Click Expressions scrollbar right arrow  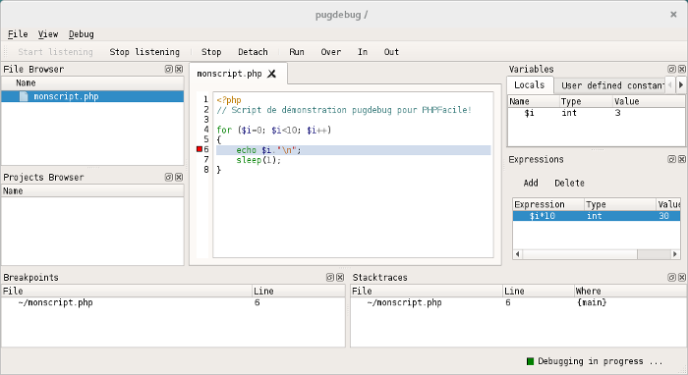coord(675,254)
